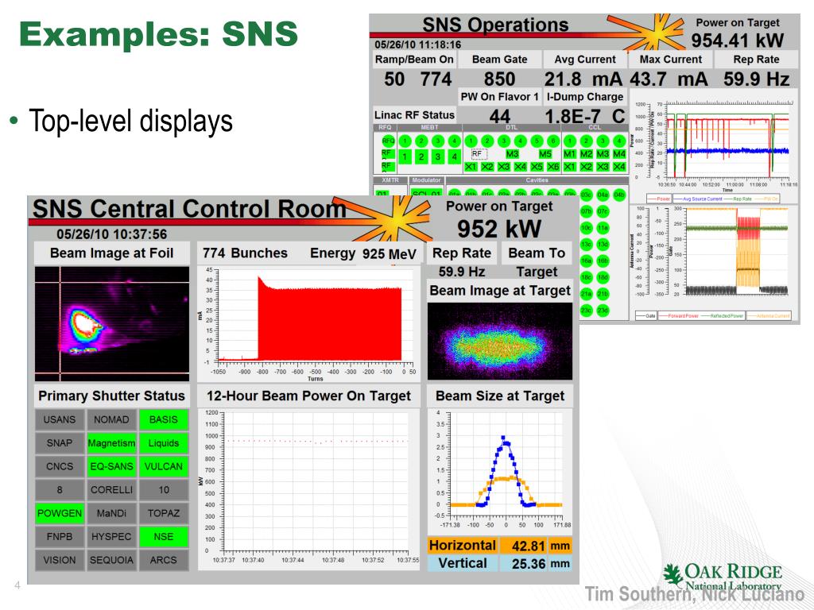
Task: Toggle the BASIS shutter status cell
Action: pos(164,419)
